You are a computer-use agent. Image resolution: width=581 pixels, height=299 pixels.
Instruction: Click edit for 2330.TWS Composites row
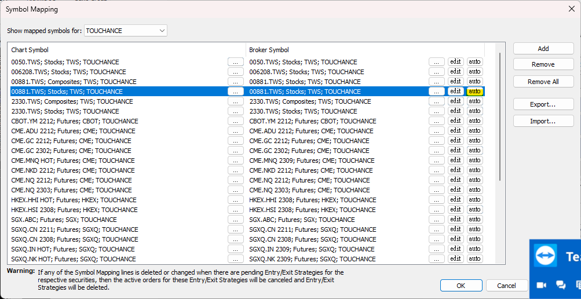click(x=455, y=101)
